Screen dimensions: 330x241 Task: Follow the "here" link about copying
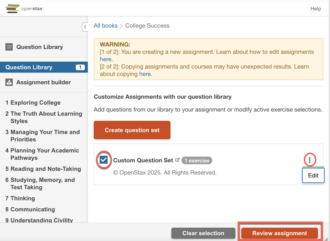point(145,74)
